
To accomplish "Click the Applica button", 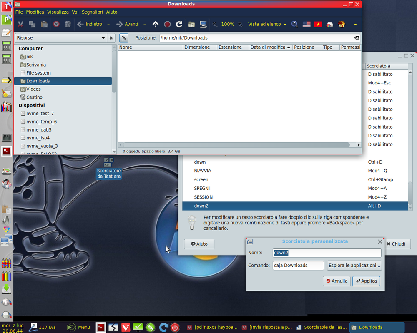I will click(366, 281).
